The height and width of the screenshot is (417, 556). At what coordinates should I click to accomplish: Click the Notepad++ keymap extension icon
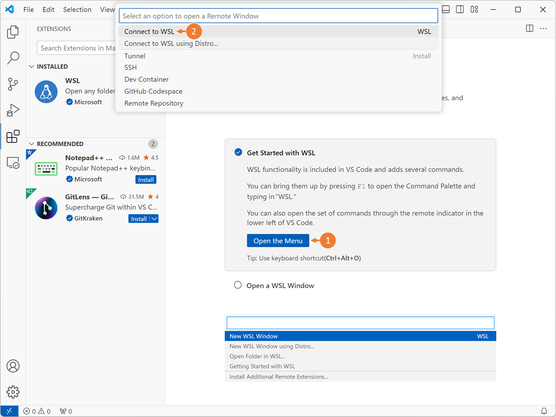click(x=46, y=169)
